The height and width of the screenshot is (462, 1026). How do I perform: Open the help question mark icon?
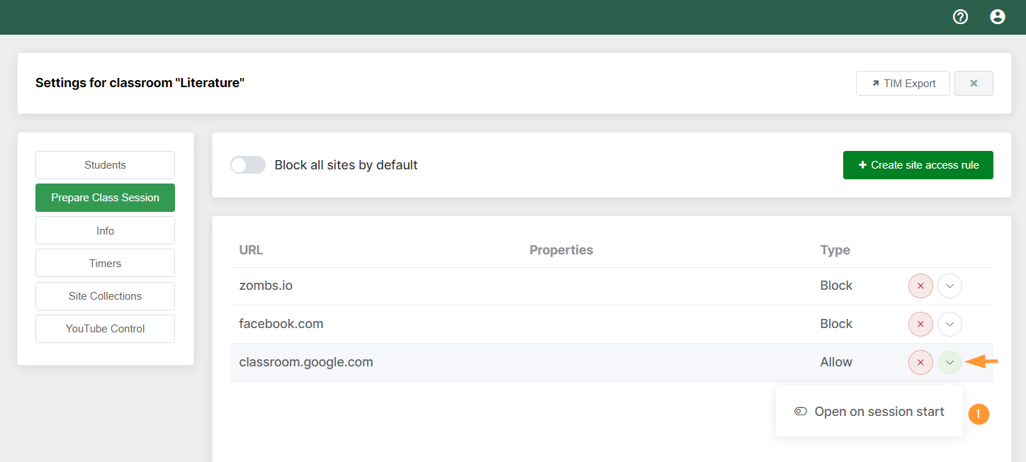(960, 17)
